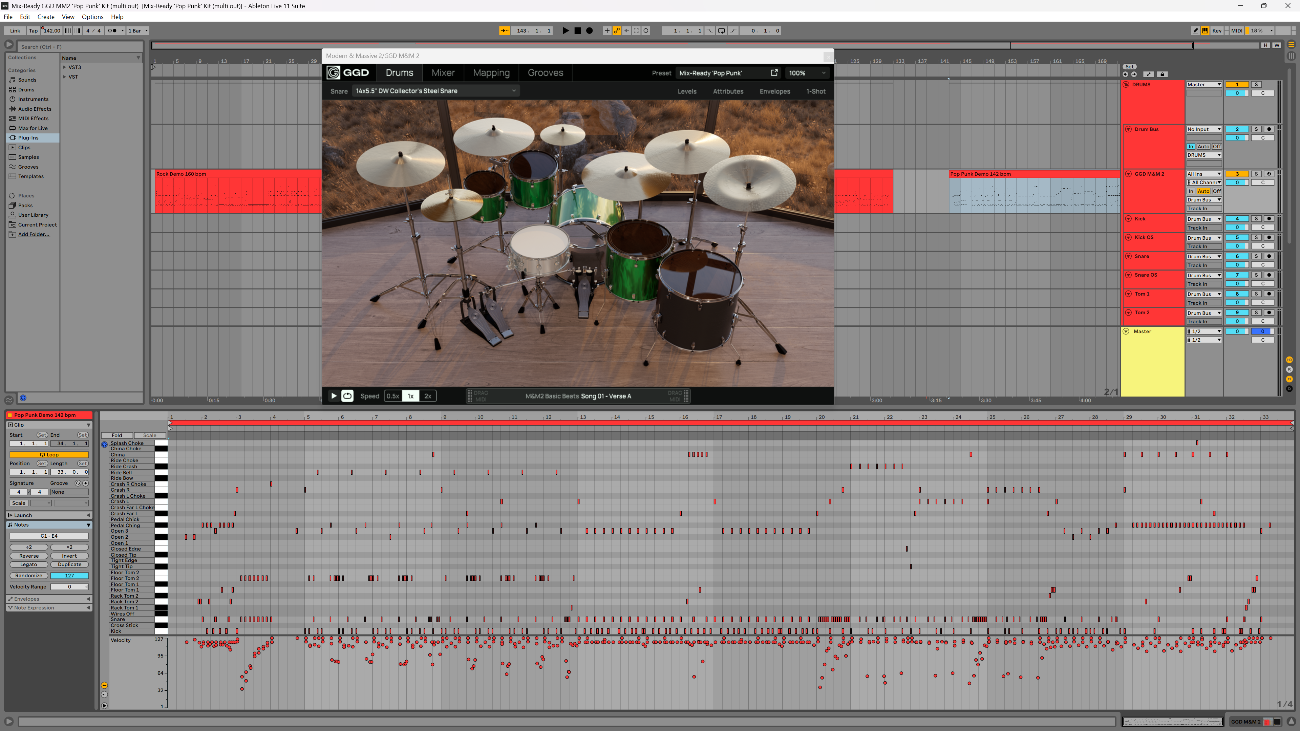Start playback with the transport Play button

tap(565, 31)
